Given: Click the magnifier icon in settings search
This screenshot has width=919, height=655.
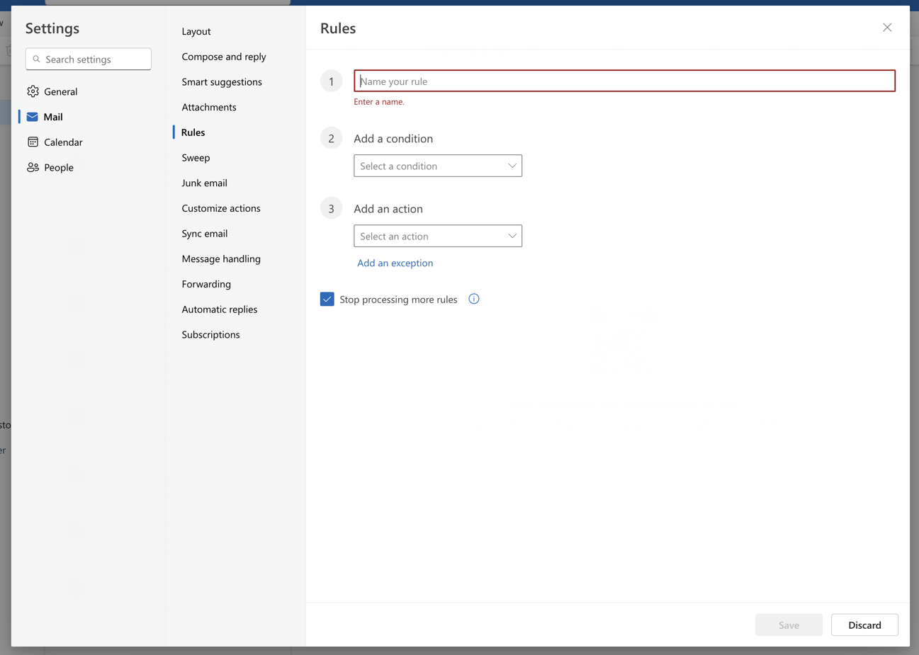Looking at the screenshot, I should click(37, 59).
